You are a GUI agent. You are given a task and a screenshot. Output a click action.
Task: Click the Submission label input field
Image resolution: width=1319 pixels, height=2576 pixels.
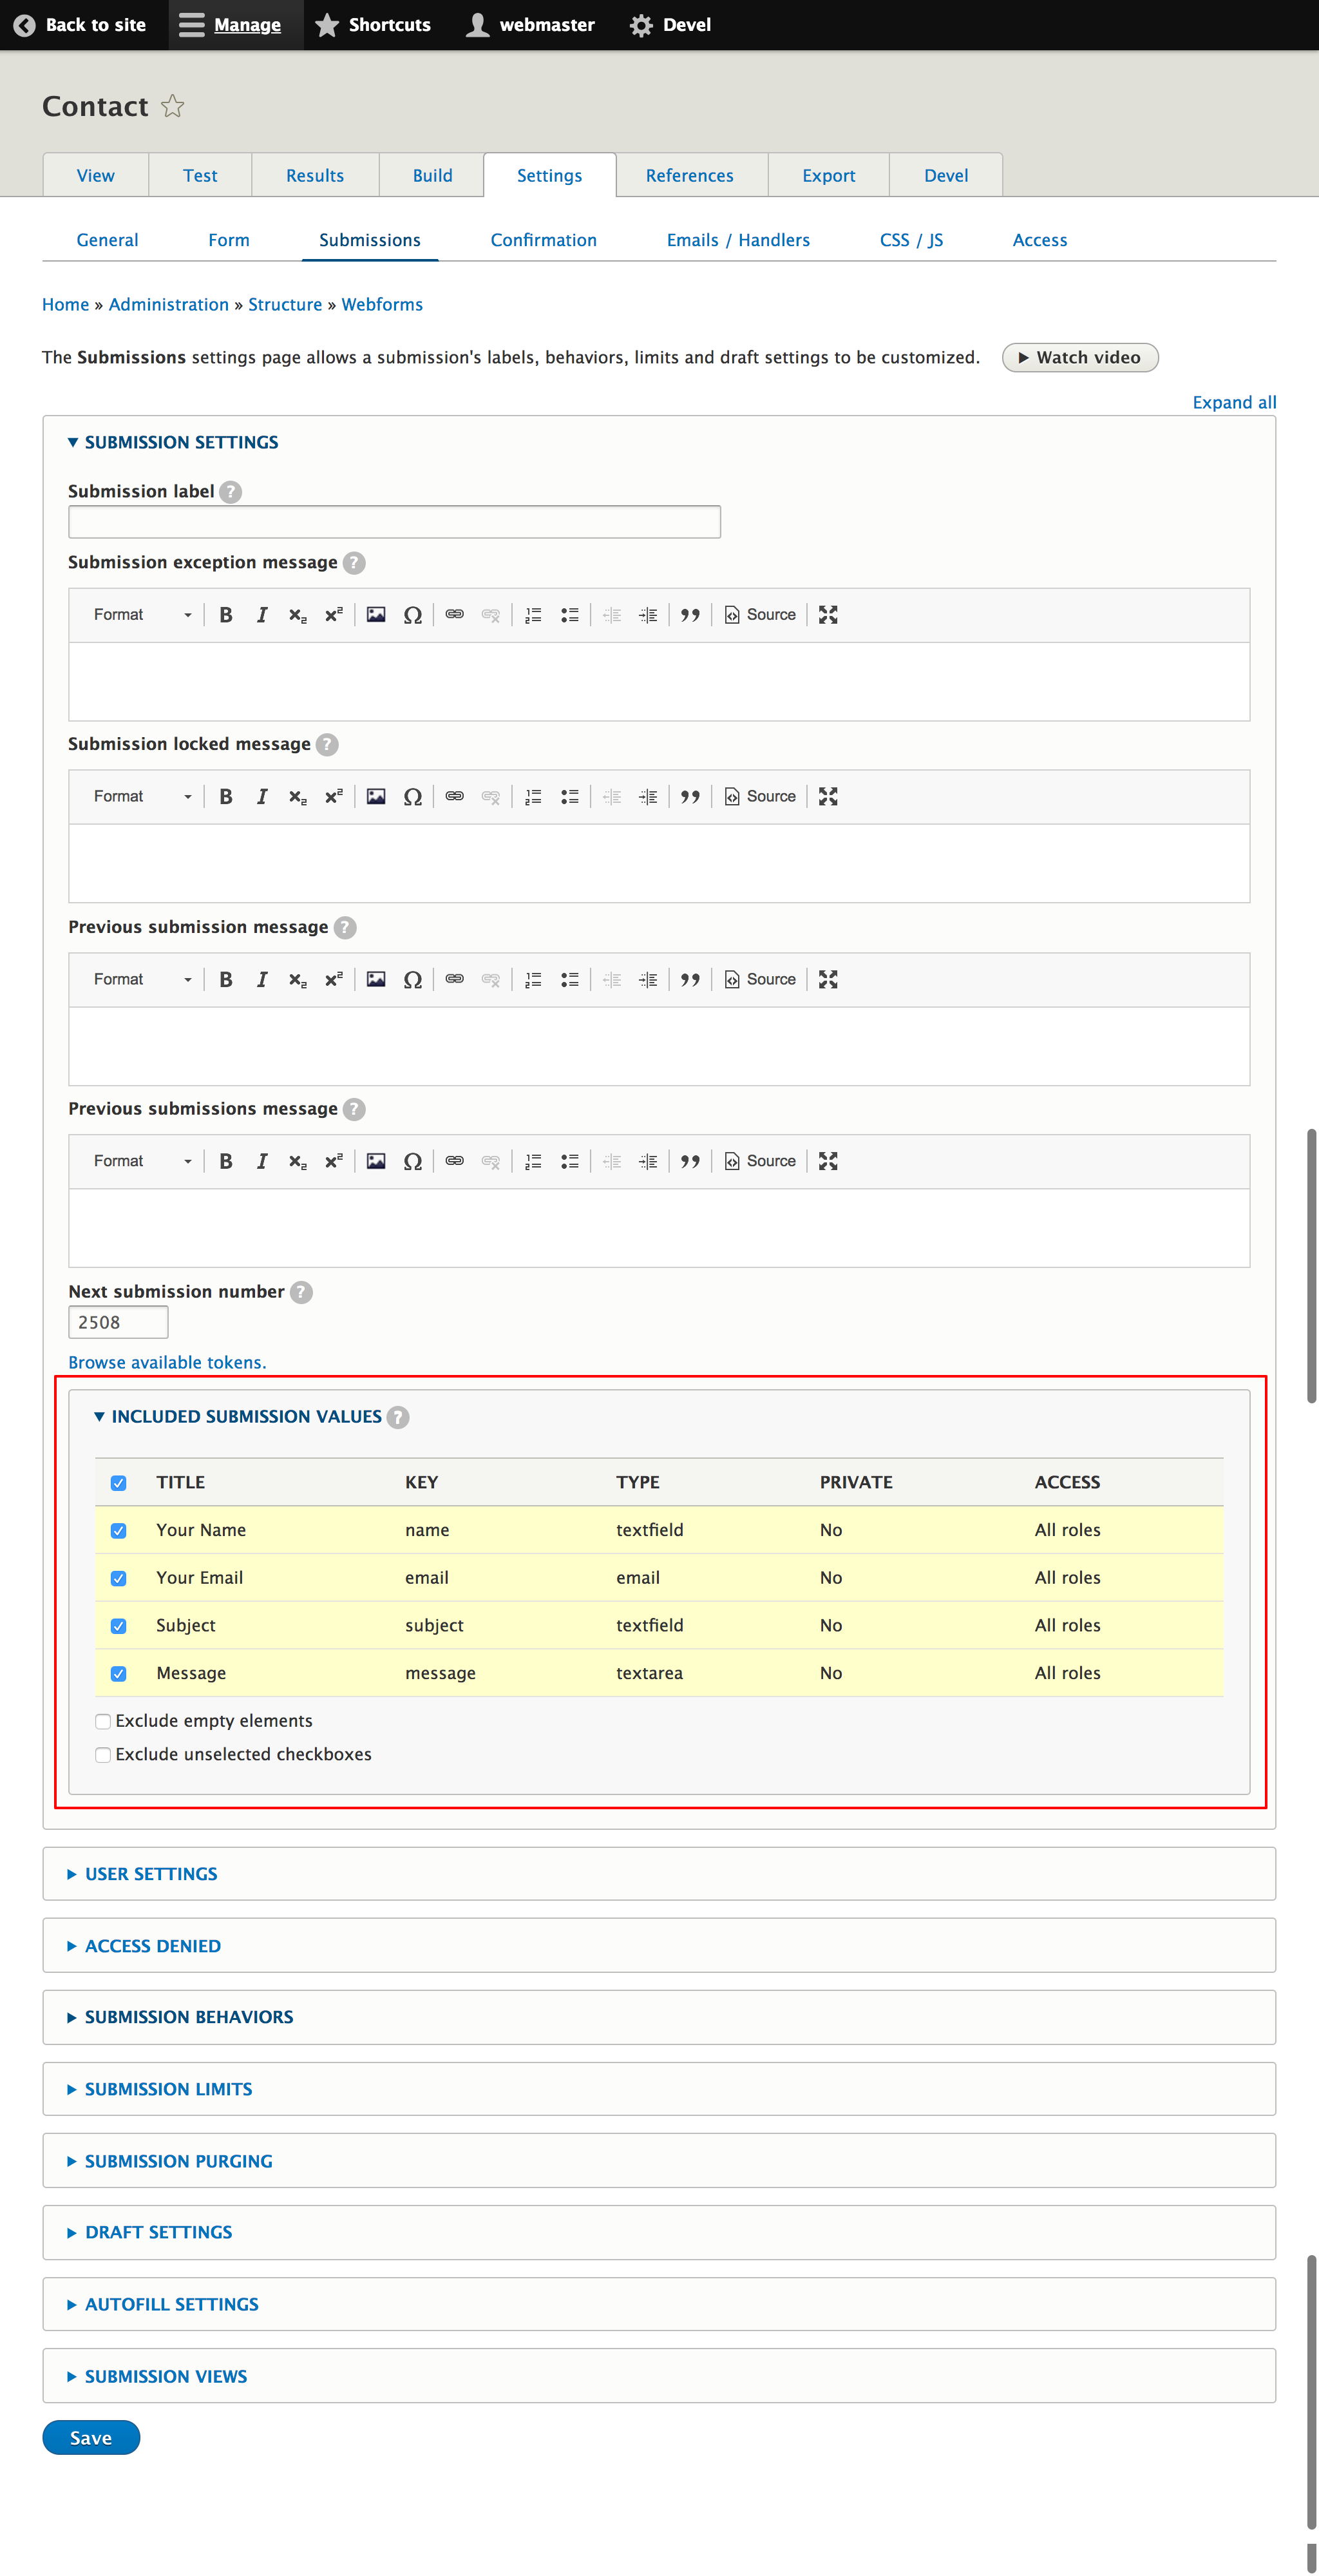point(395,522)
